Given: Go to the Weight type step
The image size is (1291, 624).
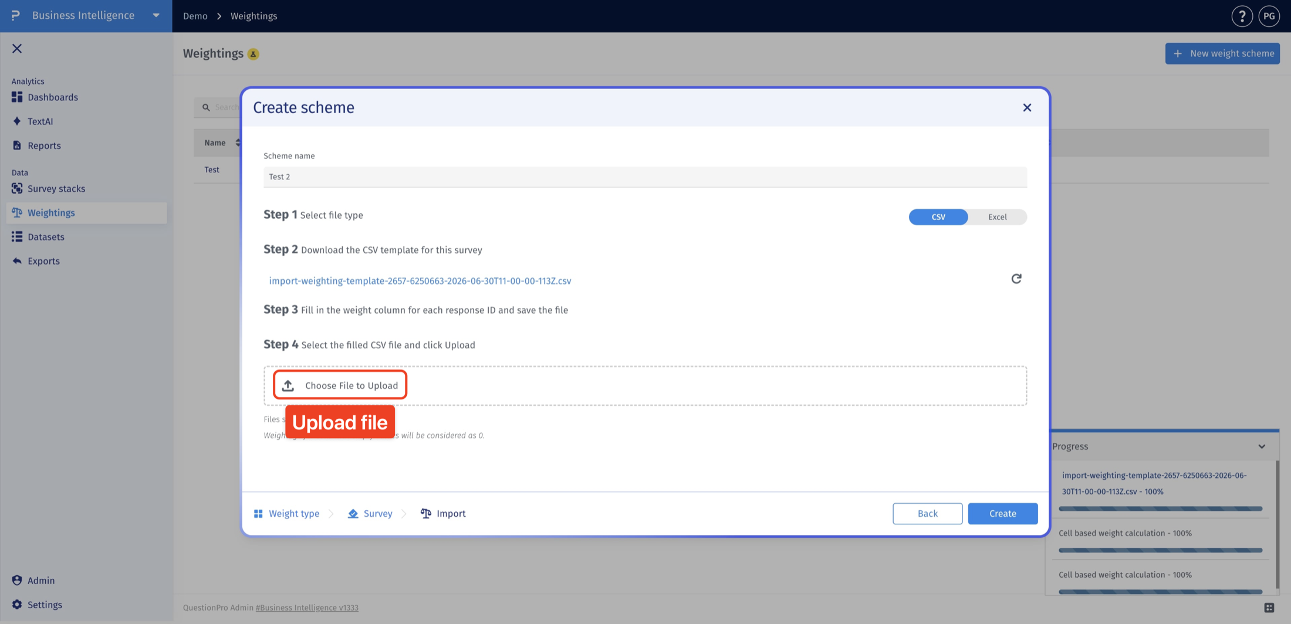Looking at the screenshot, I should (287, 513).
